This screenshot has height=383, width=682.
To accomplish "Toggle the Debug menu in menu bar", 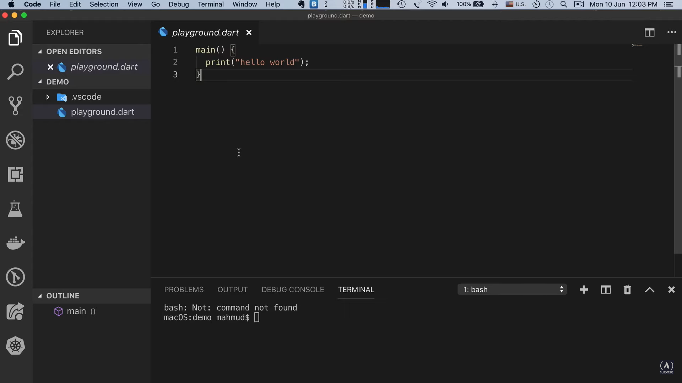I will (179, 4).
